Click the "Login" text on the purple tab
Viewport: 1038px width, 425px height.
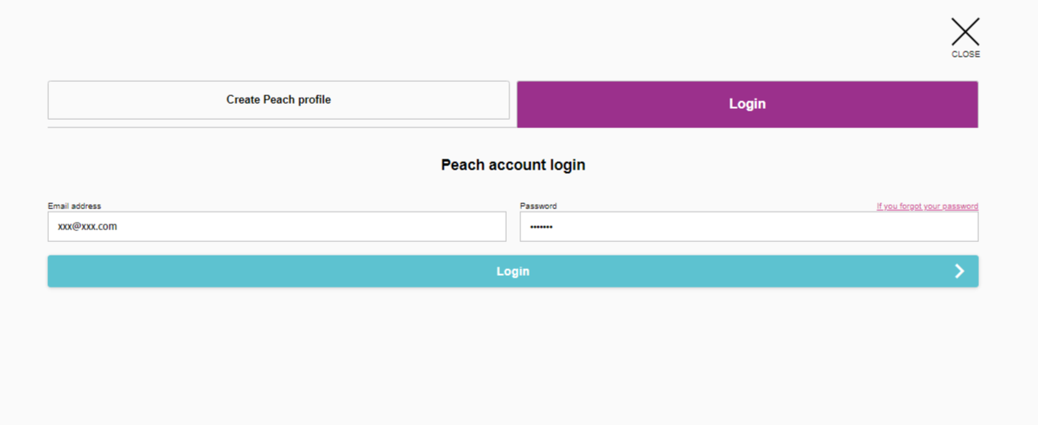(747, 104)
